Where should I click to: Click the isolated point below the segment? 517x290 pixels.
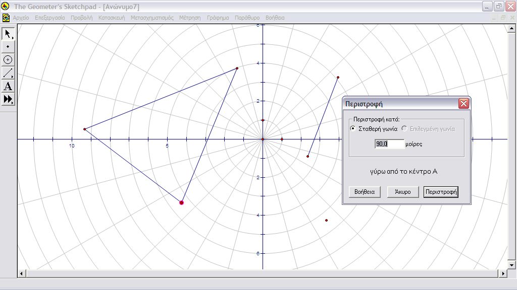coord(327,221)
